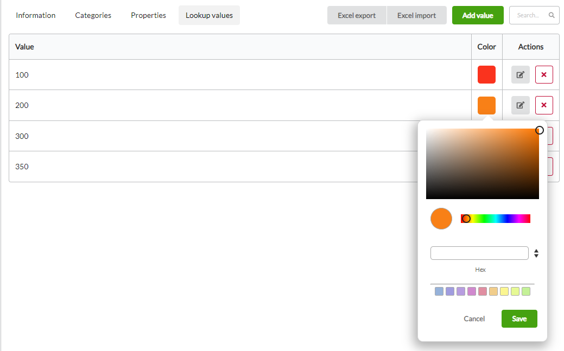Select the light green preset swatch
564x351 pixels.
526,291
